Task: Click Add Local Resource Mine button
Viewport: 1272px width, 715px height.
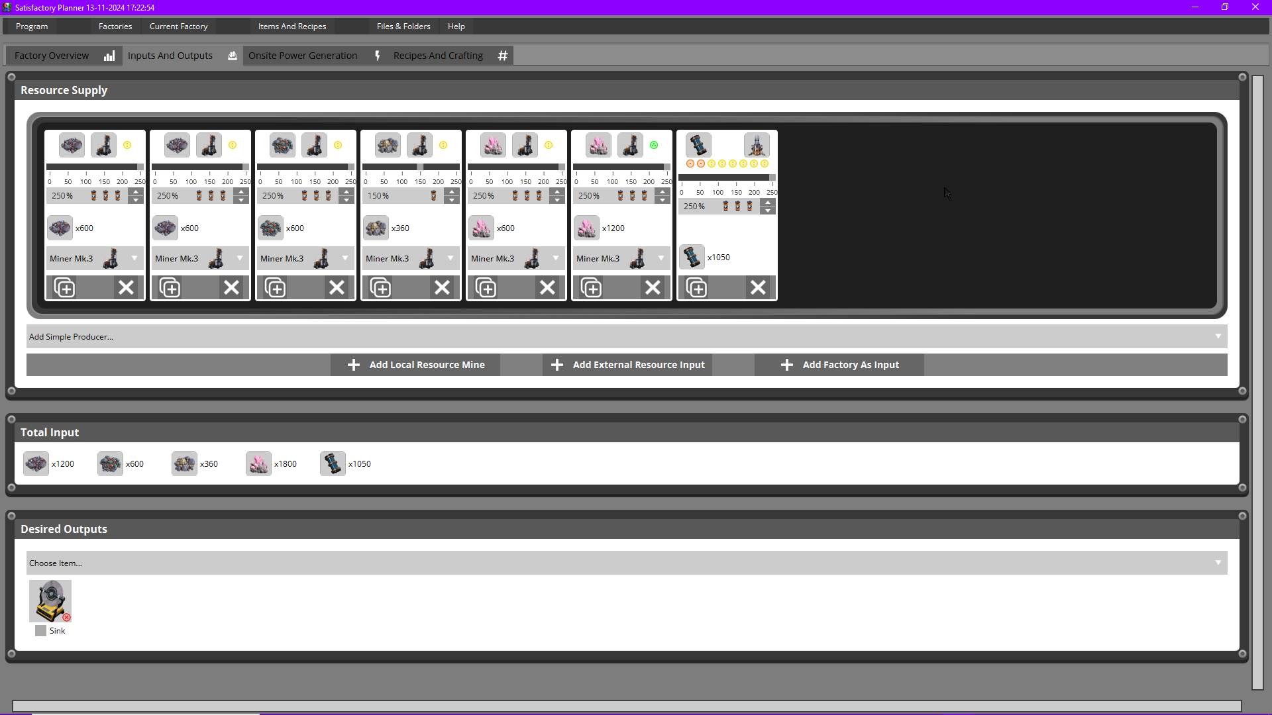Action: [415, 365]
